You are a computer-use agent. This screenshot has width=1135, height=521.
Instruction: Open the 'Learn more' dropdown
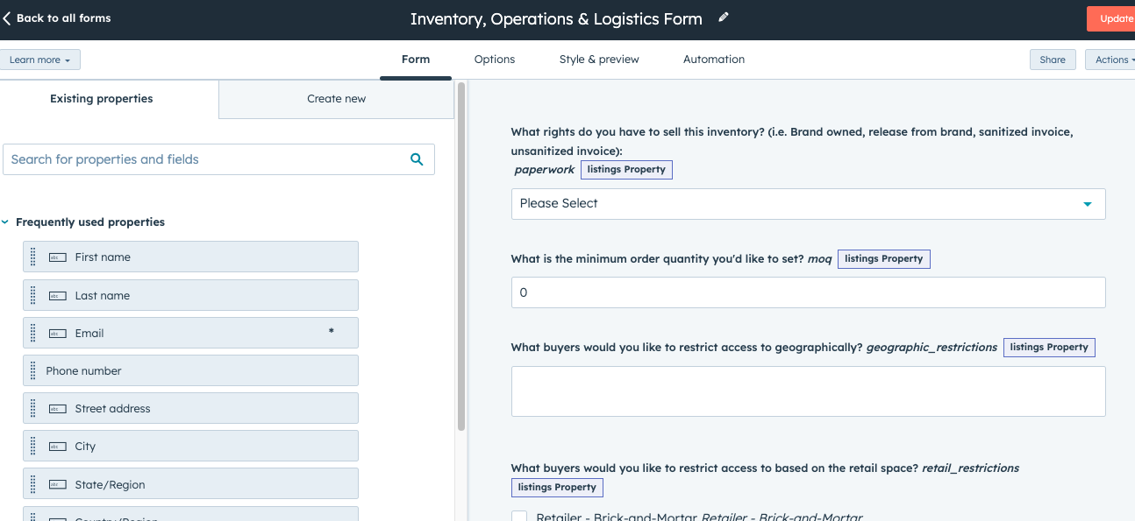coord(39,59)
